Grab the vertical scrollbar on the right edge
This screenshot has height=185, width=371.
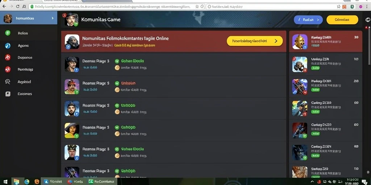(370, 46)
